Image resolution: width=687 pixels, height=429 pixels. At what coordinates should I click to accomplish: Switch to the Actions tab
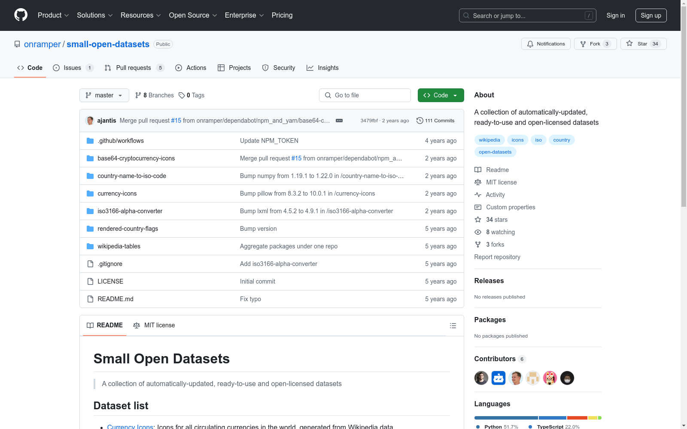pos(191,68)
